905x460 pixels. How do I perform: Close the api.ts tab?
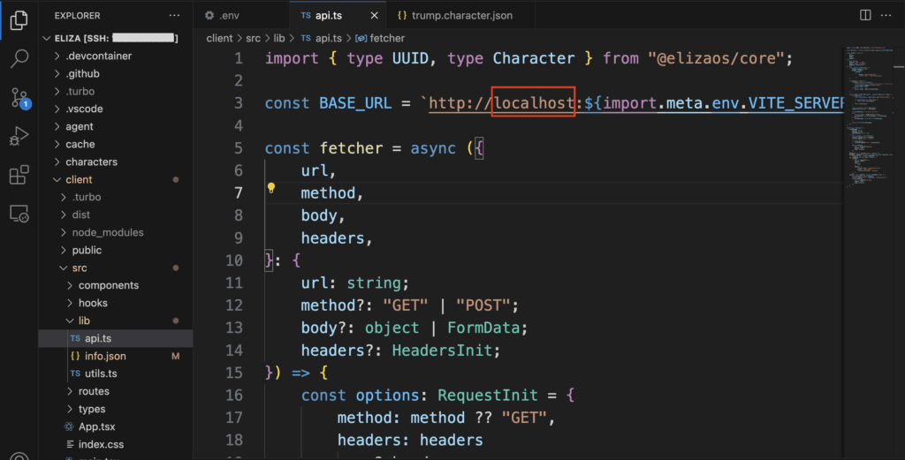(x=374, y=16)
